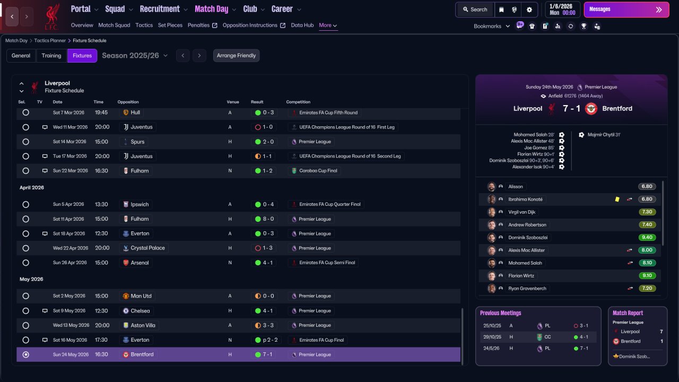This screenshot has width=679, height=382.
Task: Go to previous season with left arrow
Action: pyautogui.click(x=182, y=56)
